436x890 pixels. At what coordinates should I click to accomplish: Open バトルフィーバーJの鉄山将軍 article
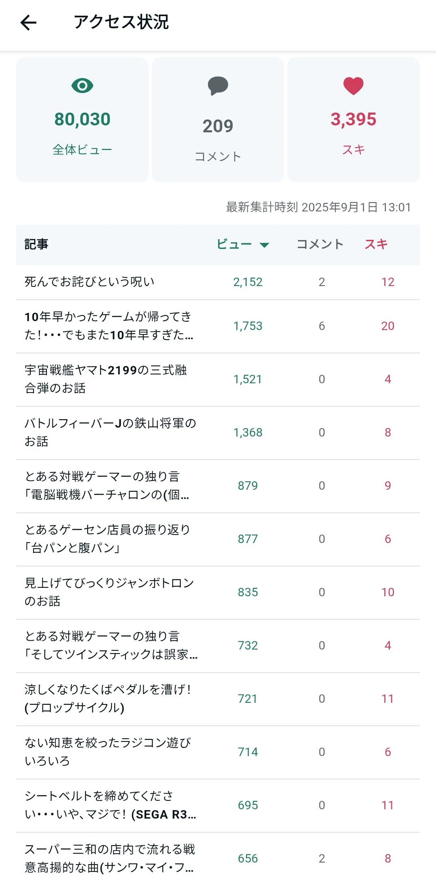coord(218,432)
